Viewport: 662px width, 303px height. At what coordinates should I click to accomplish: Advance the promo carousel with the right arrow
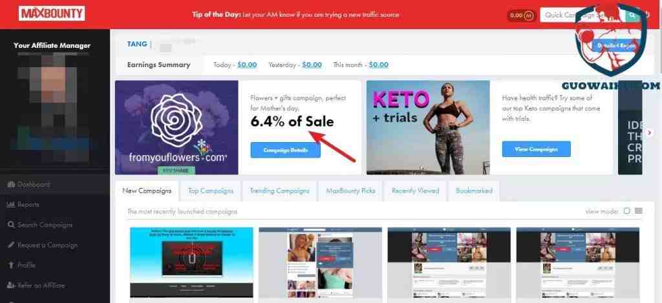(649, 133)
